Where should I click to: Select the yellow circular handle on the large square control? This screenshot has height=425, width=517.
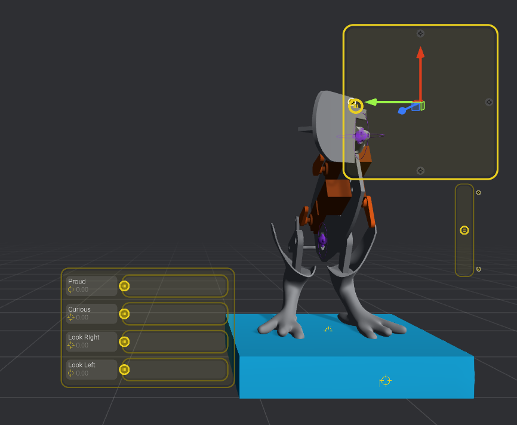355,106
